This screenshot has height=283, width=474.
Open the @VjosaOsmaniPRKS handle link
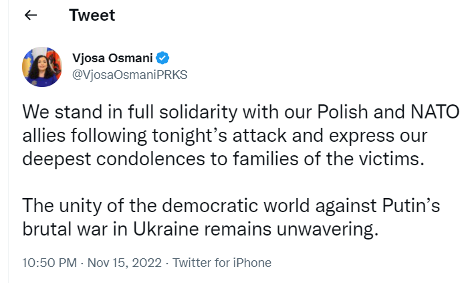[130, 75]
